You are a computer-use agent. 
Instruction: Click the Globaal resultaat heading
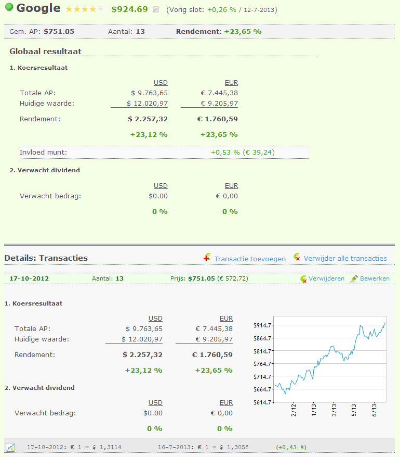tap(45, 52)
